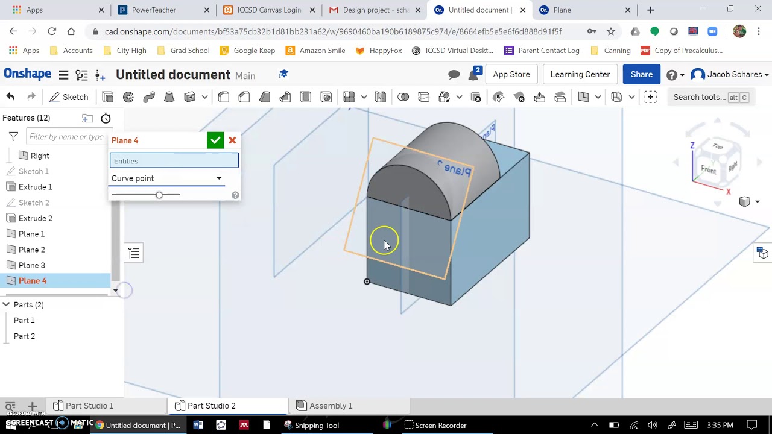The width and height of the screenshot is (772, 434).
Task: Expand Thicken tool dropdown arrow
Action: pos(205,97)
